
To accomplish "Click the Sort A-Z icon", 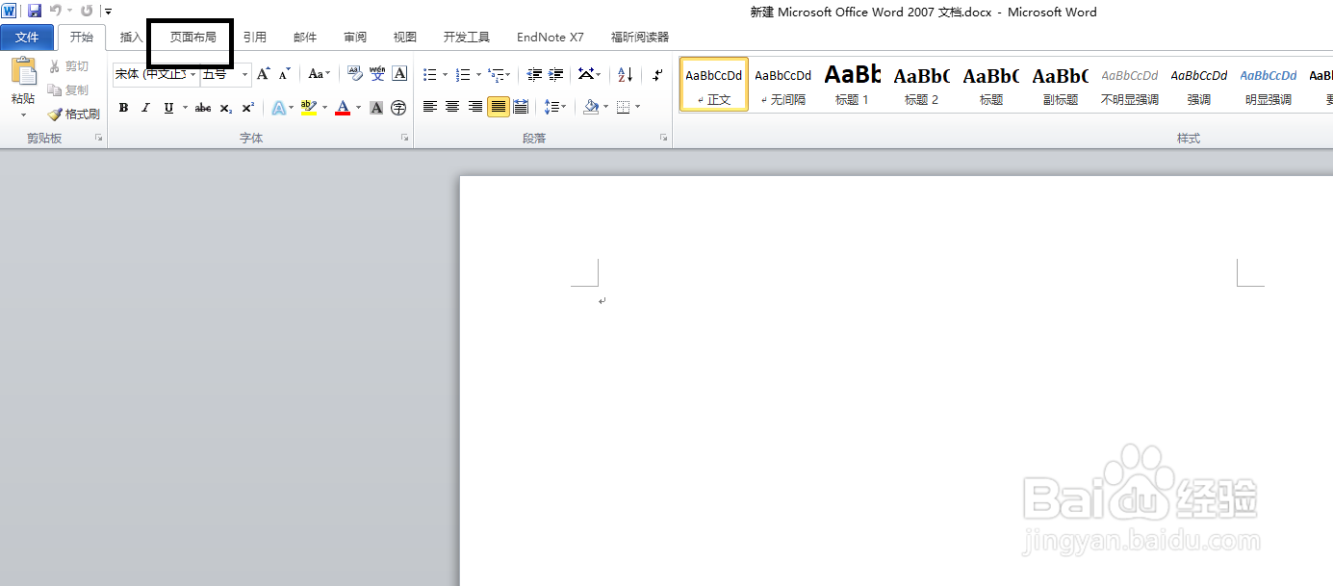I will (626, 74).
